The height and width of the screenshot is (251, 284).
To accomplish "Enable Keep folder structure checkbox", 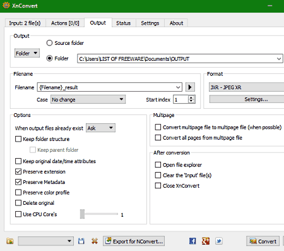I will [x=18, y=139].
